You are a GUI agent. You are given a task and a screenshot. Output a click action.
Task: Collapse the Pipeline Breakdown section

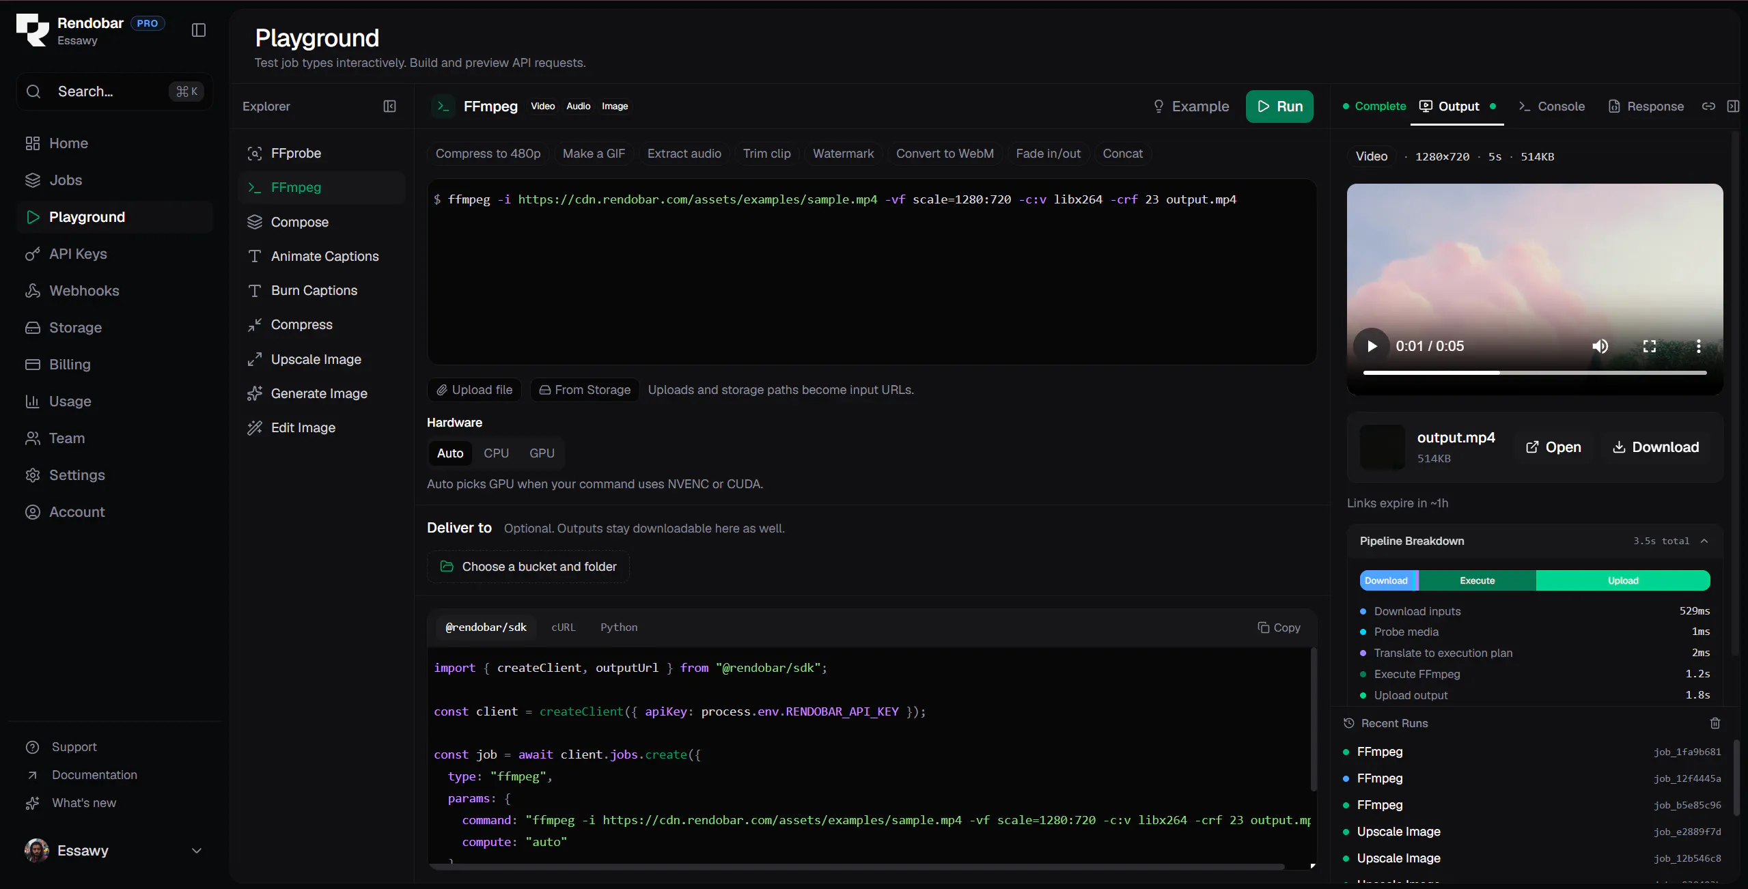tap(1704, 541)
